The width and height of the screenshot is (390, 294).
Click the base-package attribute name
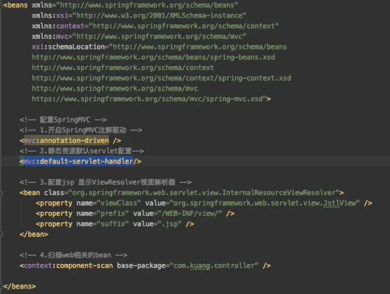coord(141,266)
